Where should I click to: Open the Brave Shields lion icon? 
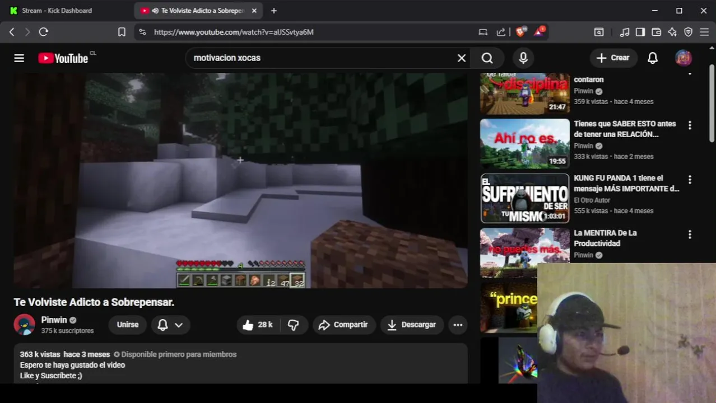pos(520,32)
